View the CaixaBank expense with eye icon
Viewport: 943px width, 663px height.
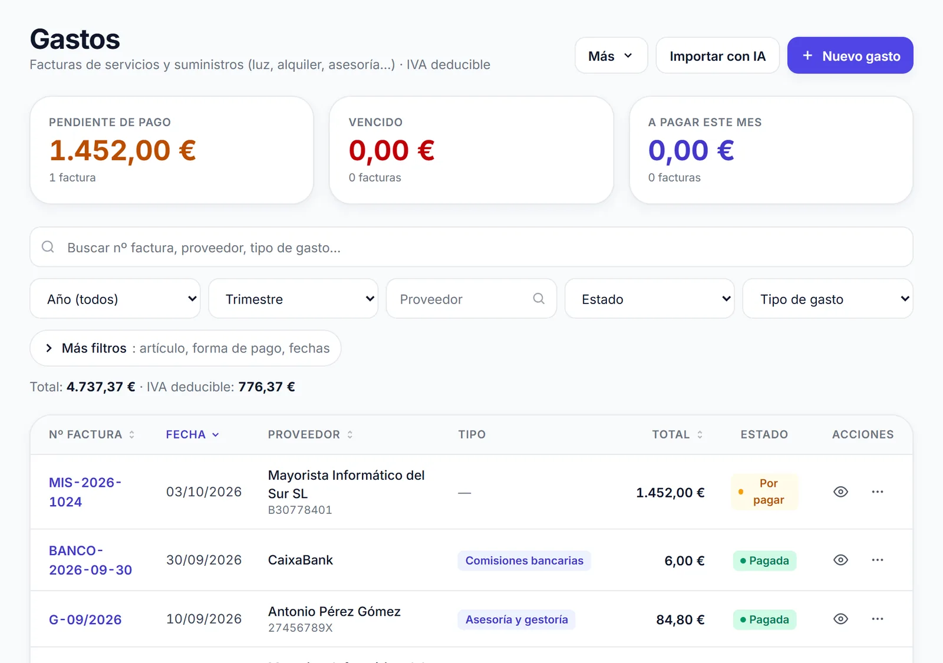840,560
